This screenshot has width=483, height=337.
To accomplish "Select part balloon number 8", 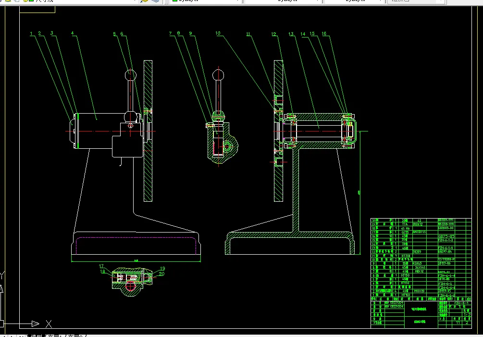I will coord(178,33).
